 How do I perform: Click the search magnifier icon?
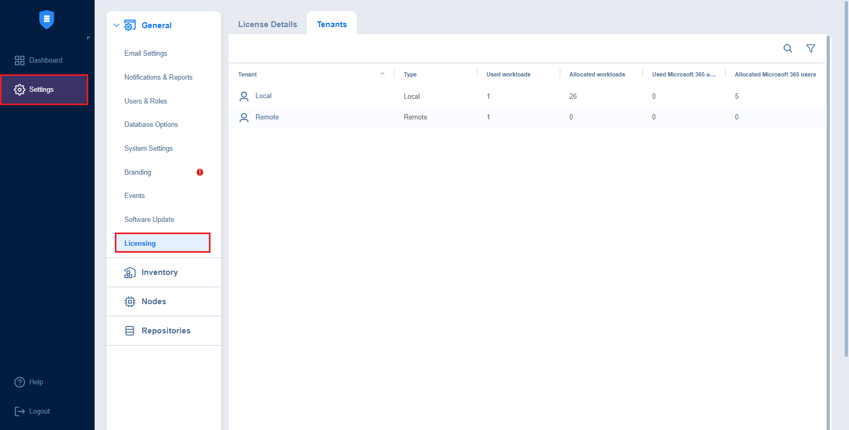(x=787, y=48)
